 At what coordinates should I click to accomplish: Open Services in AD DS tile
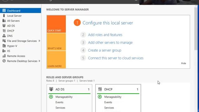[x=60, y=108]
